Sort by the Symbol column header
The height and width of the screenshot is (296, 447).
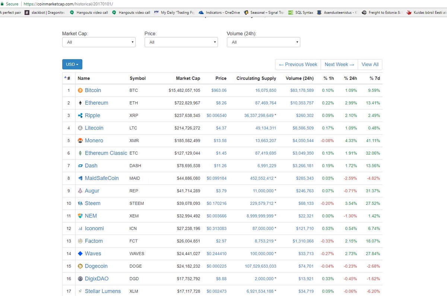click(x=137, y=78)
